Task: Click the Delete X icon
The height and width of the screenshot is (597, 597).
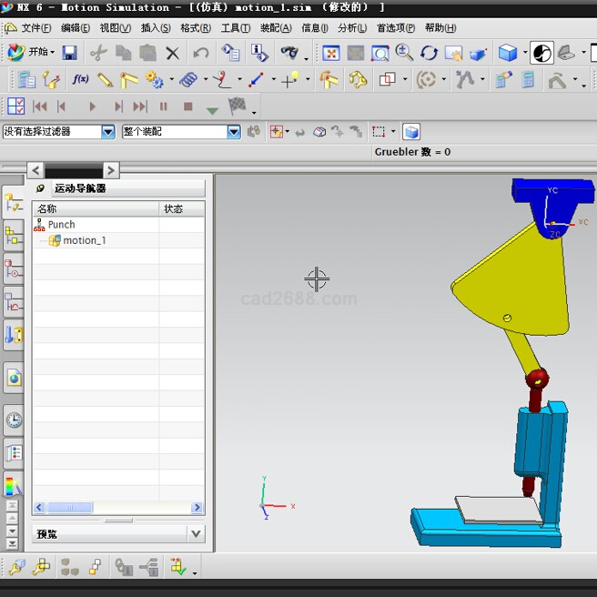Action: (172, 53)
